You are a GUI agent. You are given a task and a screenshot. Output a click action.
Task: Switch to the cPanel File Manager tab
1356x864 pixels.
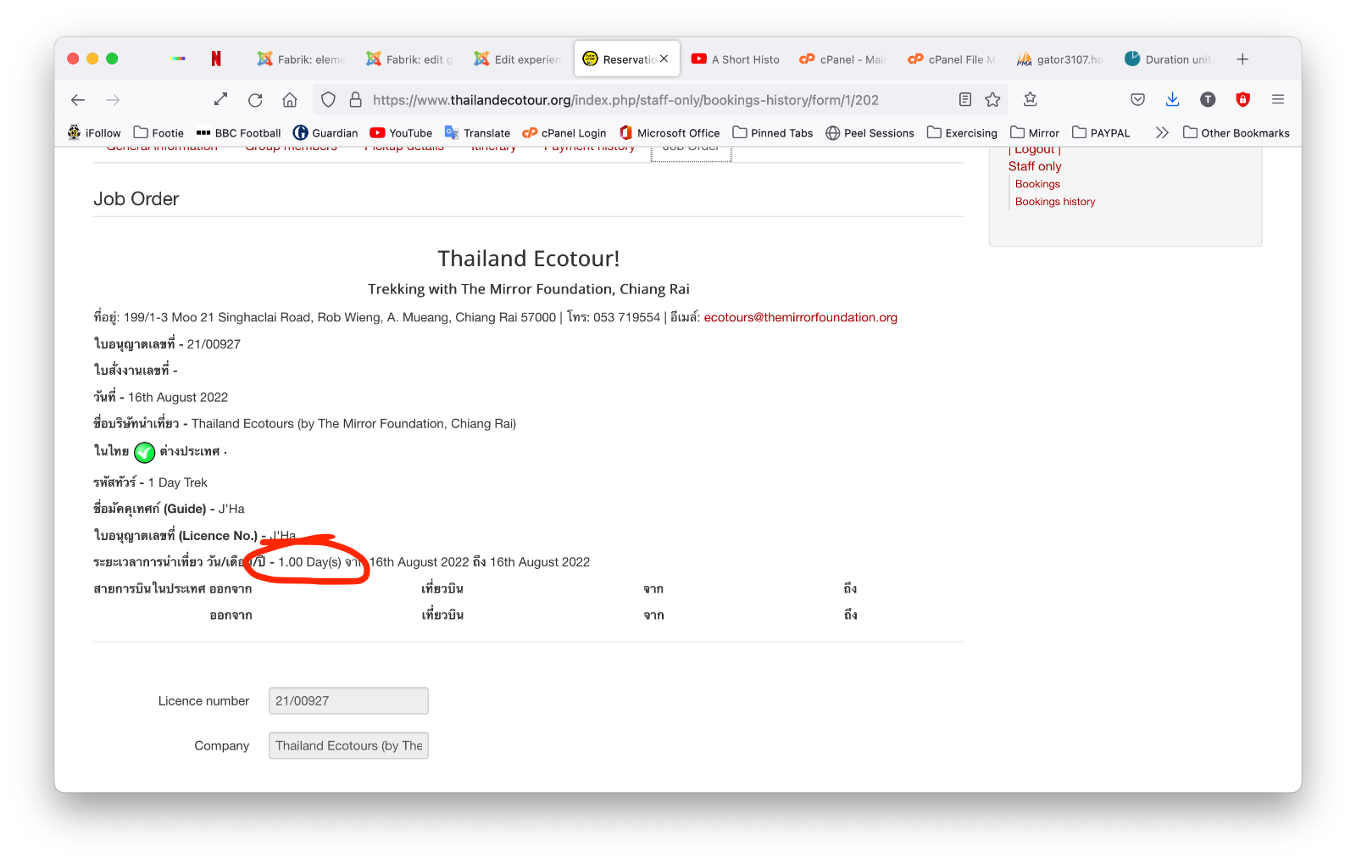[x=951, y=59]
